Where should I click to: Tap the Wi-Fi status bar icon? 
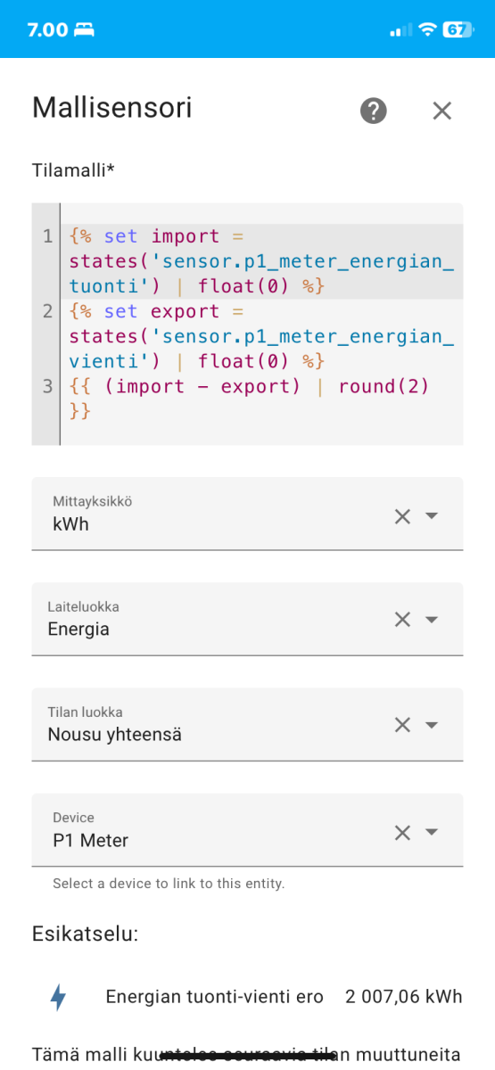[427, 29]
